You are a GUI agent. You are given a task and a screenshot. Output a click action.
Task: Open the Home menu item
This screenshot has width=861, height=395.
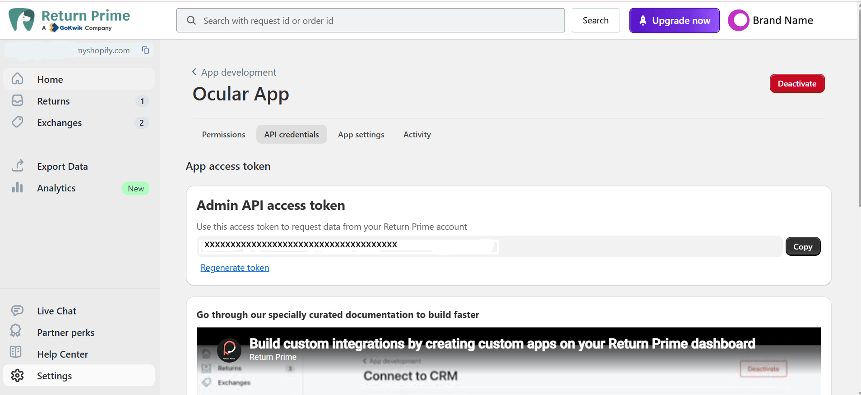(79, 79)
